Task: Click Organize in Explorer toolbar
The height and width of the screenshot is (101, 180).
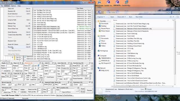Action: 101,17
